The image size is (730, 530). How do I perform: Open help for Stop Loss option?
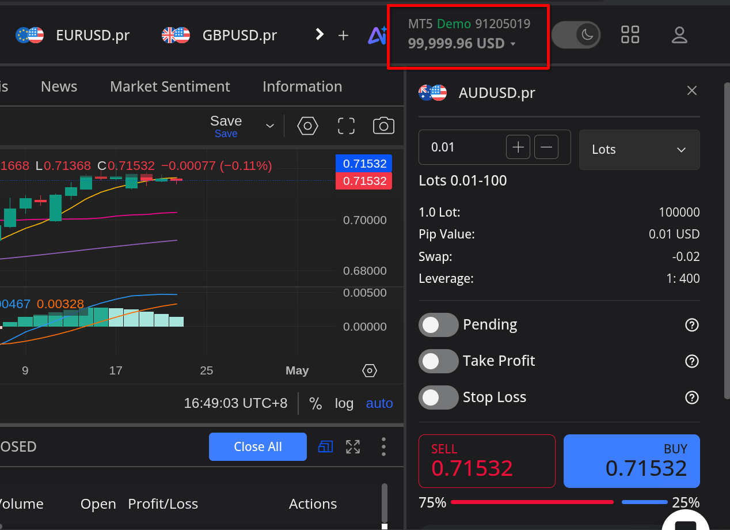[x=692, y=397]
